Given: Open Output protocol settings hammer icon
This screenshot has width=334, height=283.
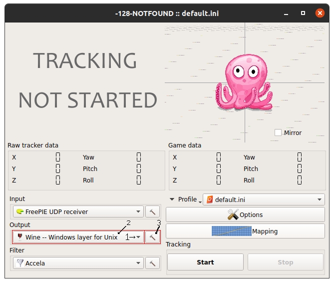Looking at the screenshot, I should [x=152, y=237].
